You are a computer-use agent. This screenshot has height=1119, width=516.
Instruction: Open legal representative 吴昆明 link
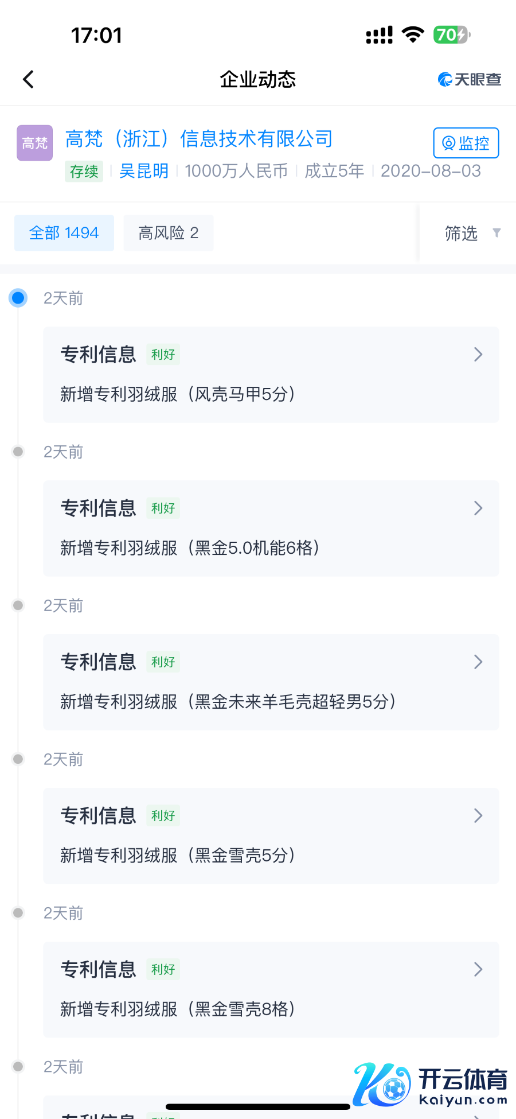coord(143,171)
